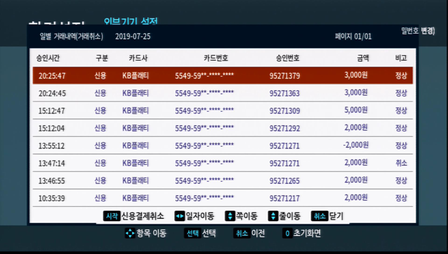The height and width of the screenshot is (254, 448).
Task: Click the 승인시간 column header
Action: pos(48,58)
